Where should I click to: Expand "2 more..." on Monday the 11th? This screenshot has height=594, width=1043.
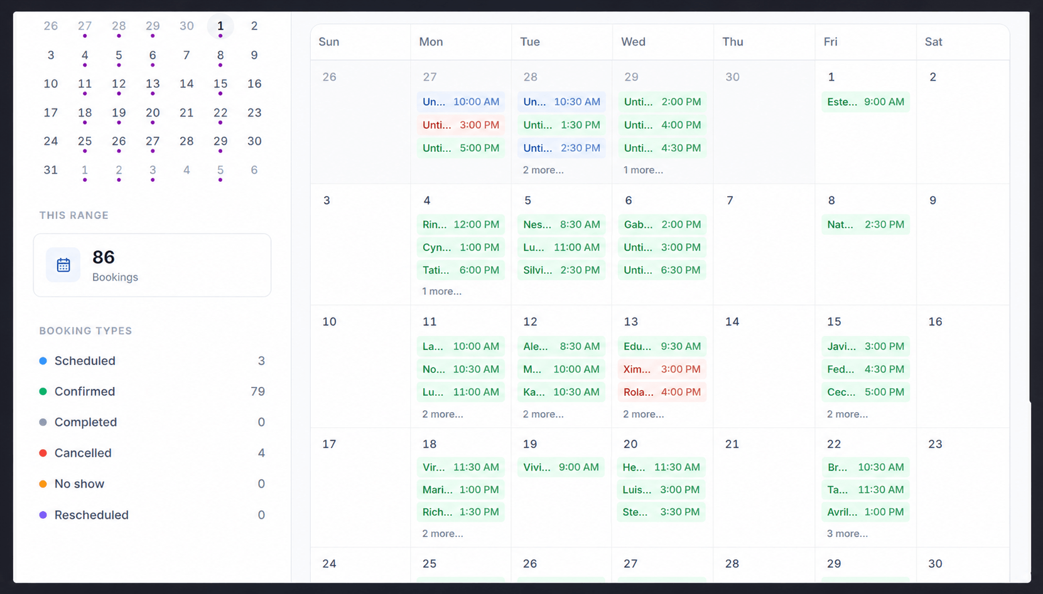[x=443, y=414]
